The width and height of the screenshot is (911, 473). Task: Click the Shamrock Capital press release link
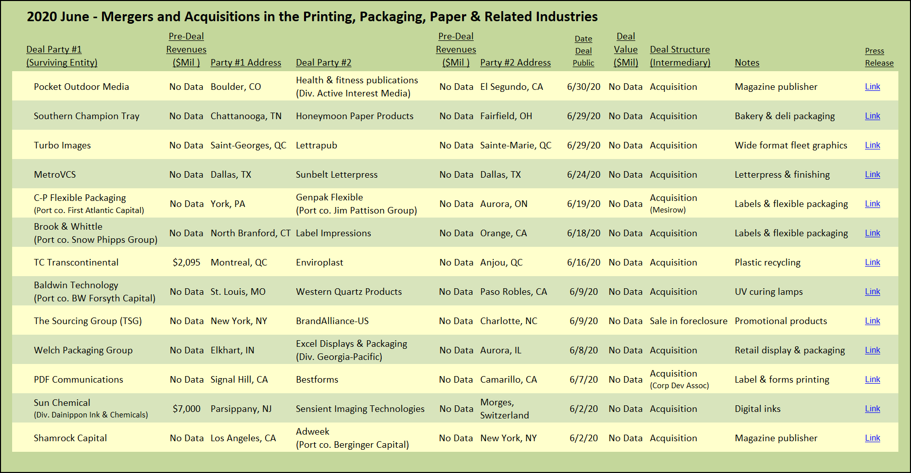pyautogui.click(x=872, y=438)
